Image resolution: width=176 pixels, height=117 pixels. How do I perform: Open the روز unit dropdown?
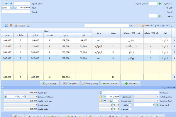click(x=105, y=101)
